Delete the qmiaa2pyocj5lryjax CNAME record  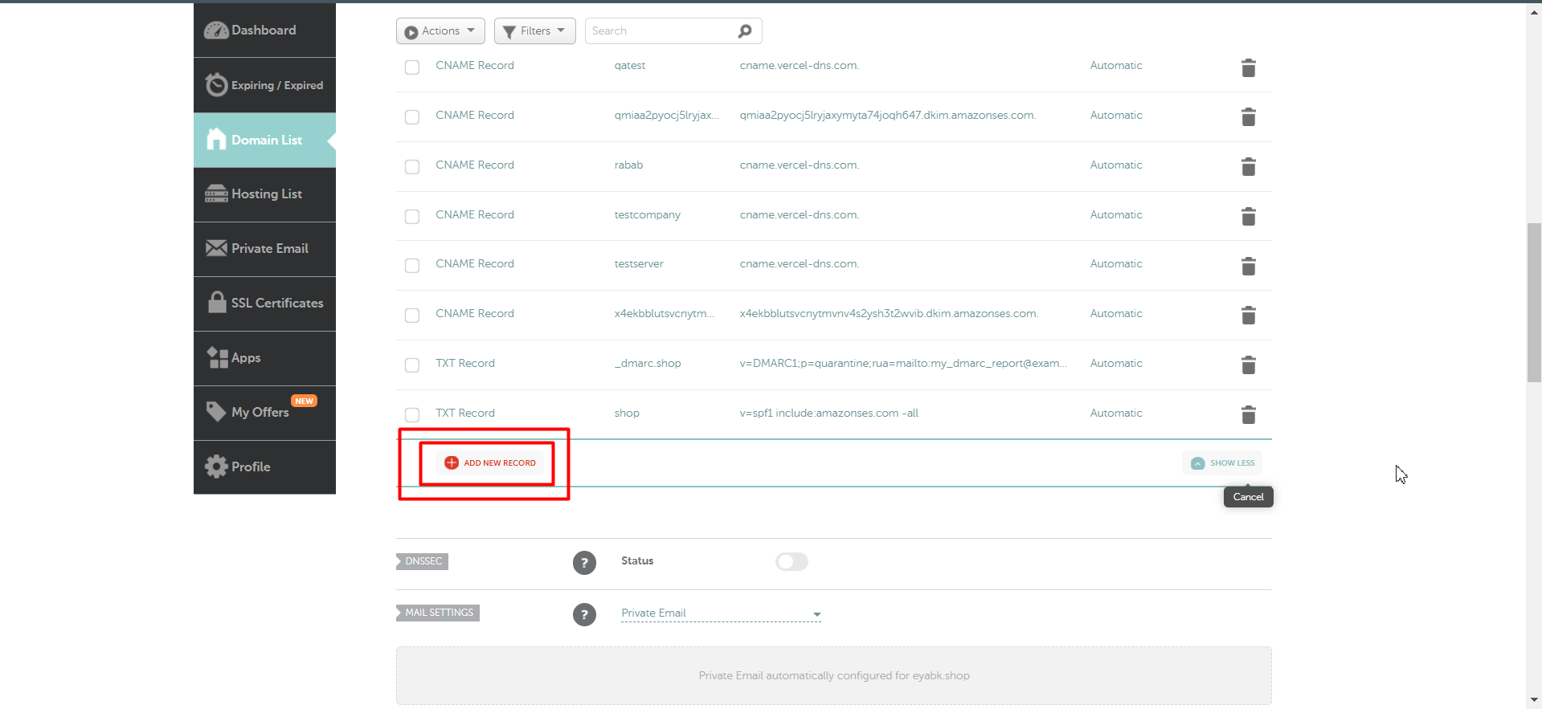1248,117
